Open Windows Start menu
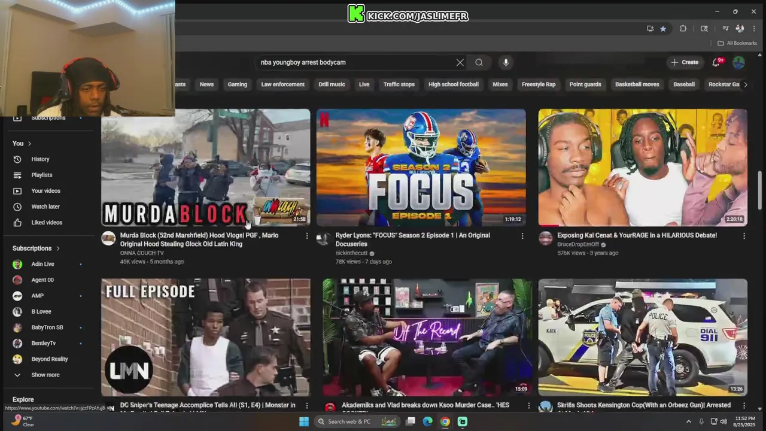Viewport: 766px width, 431px height. (x=304, y=421)
